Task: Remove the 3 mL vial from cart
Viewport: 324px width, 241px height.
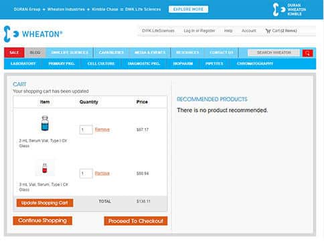Action: click(x=102, y=174)
